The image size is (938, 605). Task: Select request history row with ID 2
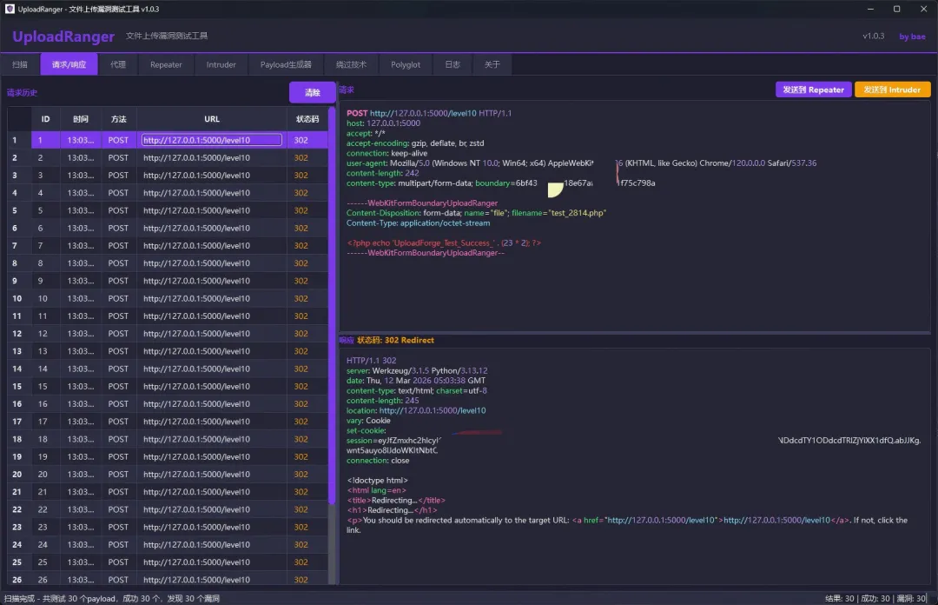[168, 157]
